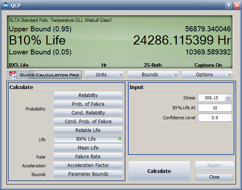Select the Failure Rate option
Image resolution: width=242 pixels, height=190 pixels.
pos(88,157)
